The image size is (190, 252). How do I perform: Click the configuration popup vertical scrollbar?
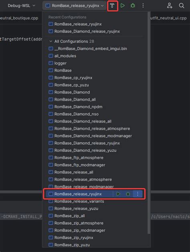(149, 123)
